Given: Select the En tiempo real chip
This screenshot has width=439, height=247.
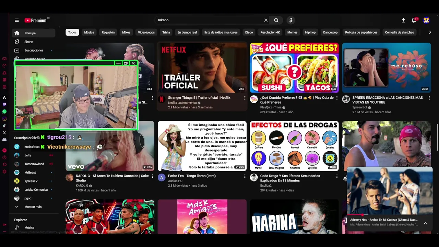Looking at the screenshot, I should pos(187,32).
